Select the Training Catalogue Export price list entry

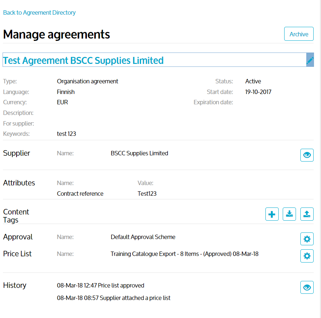point(184,254)
